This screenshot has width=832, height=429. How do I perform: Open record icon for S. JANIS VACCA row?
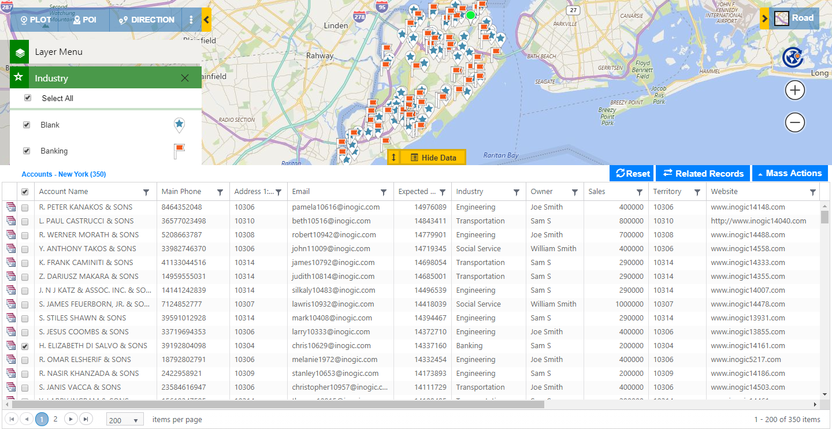click(x=11, y=387)
